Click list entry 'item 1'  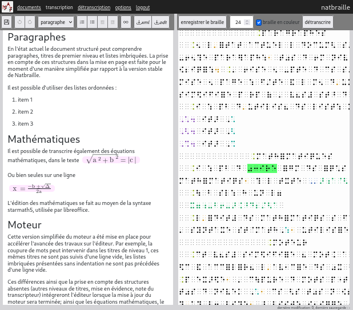click(x=25, y=100)
